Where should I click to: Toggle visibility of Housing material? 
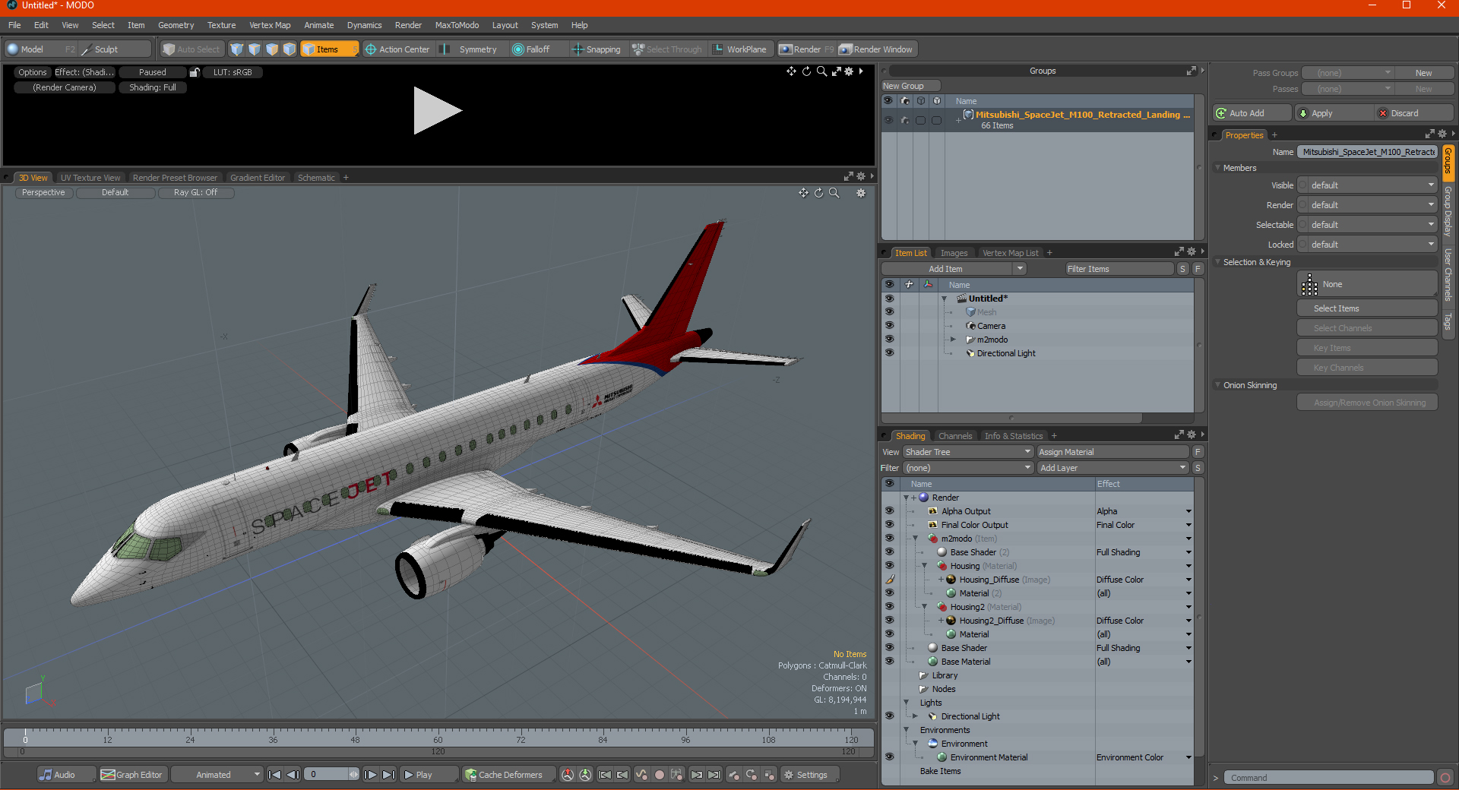[889, 566]
